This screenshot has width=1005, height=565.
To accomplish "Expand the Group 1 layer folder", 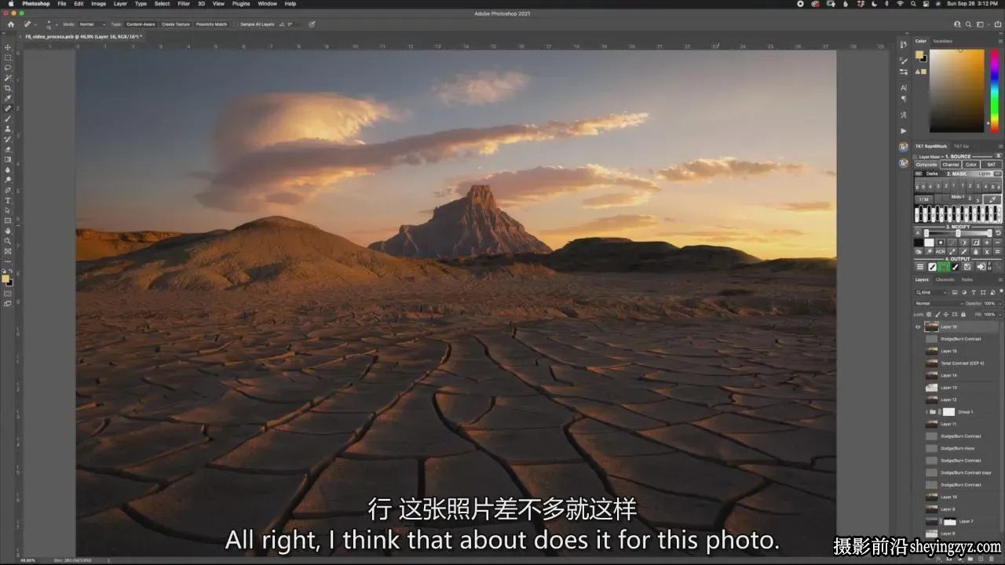I will pyautogui.click(x=928, y=412).
